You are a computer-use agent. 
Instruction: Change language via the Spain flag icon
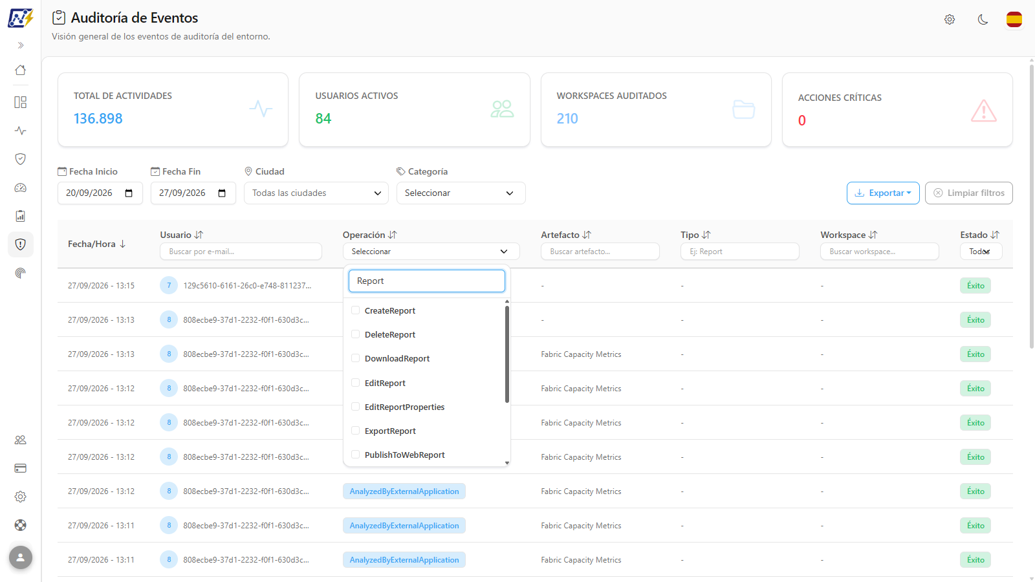pyautogui.click(x=1014, y=19)
